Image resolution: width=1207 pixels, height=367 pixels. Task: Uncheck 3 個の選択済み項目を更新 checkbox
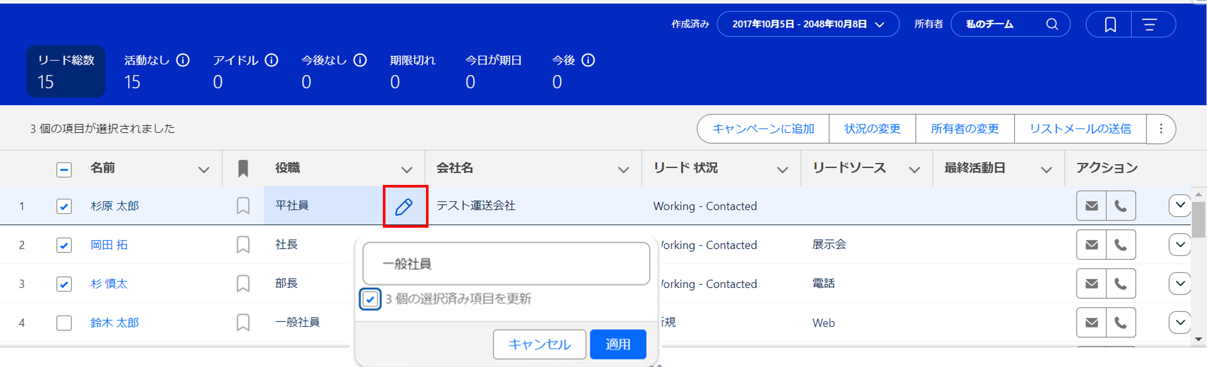(370, 299)
